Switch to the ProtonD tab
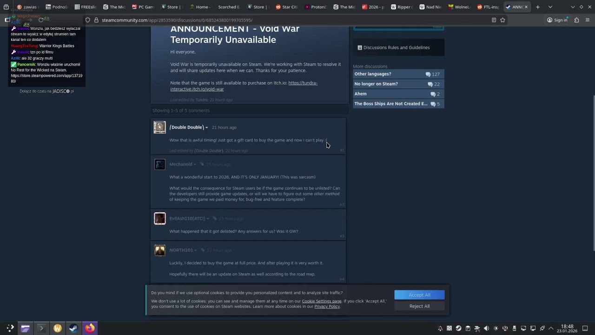The height and width of the screenshot is (335, 595). click(316, 7)
